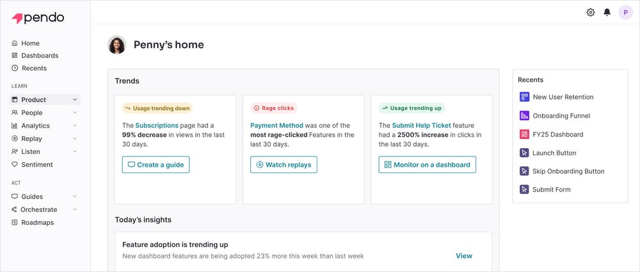Click Create a guide button
640x272 pixels.
[156, 165]
